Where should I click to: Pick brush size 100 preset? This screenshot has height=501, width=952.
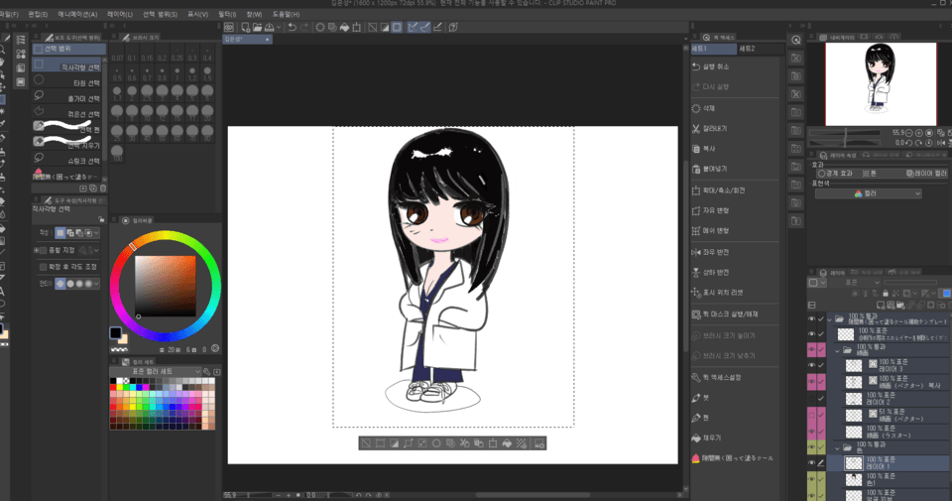click(117, 152)
